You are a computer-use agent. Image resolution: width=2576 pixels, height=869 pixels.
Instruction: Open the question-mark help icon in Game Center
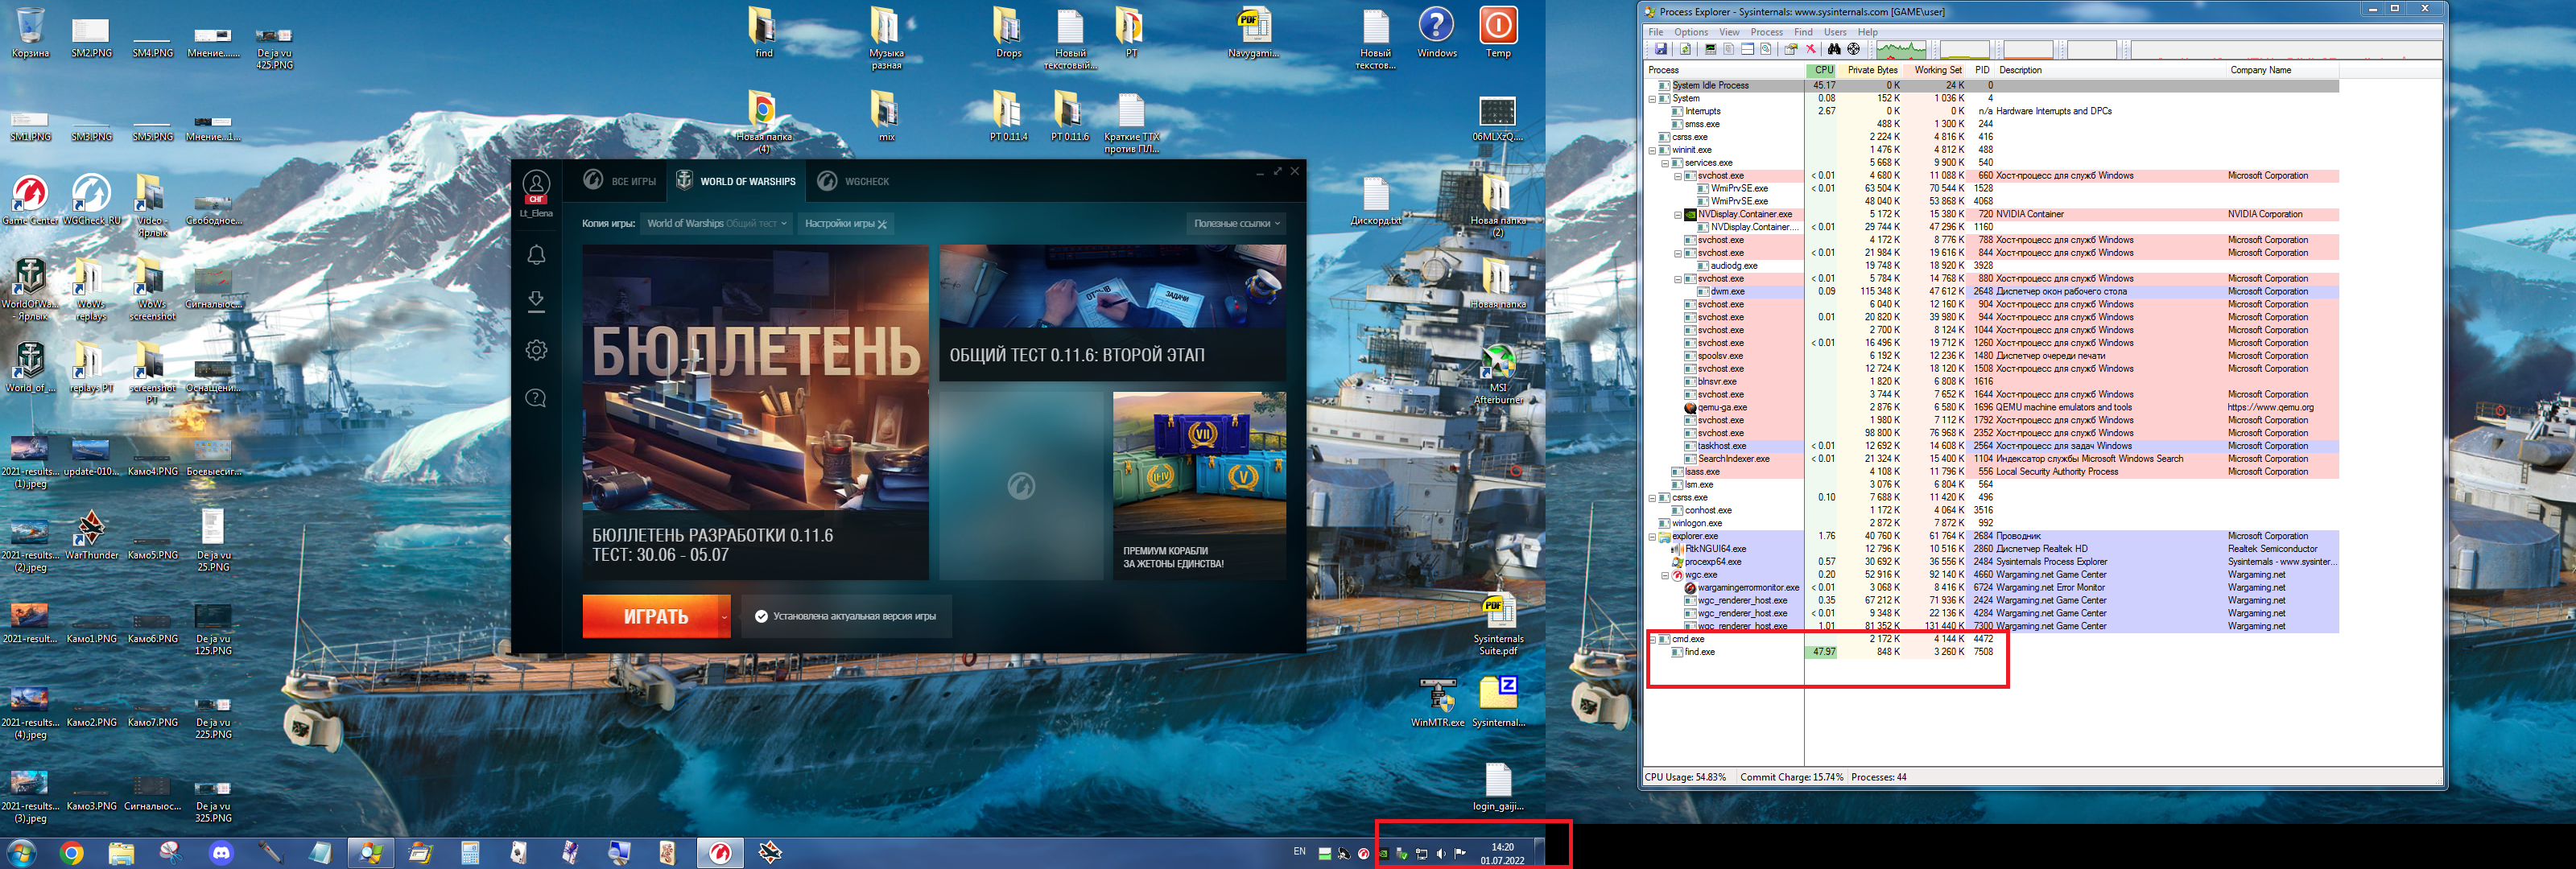[x=536, y=398]
